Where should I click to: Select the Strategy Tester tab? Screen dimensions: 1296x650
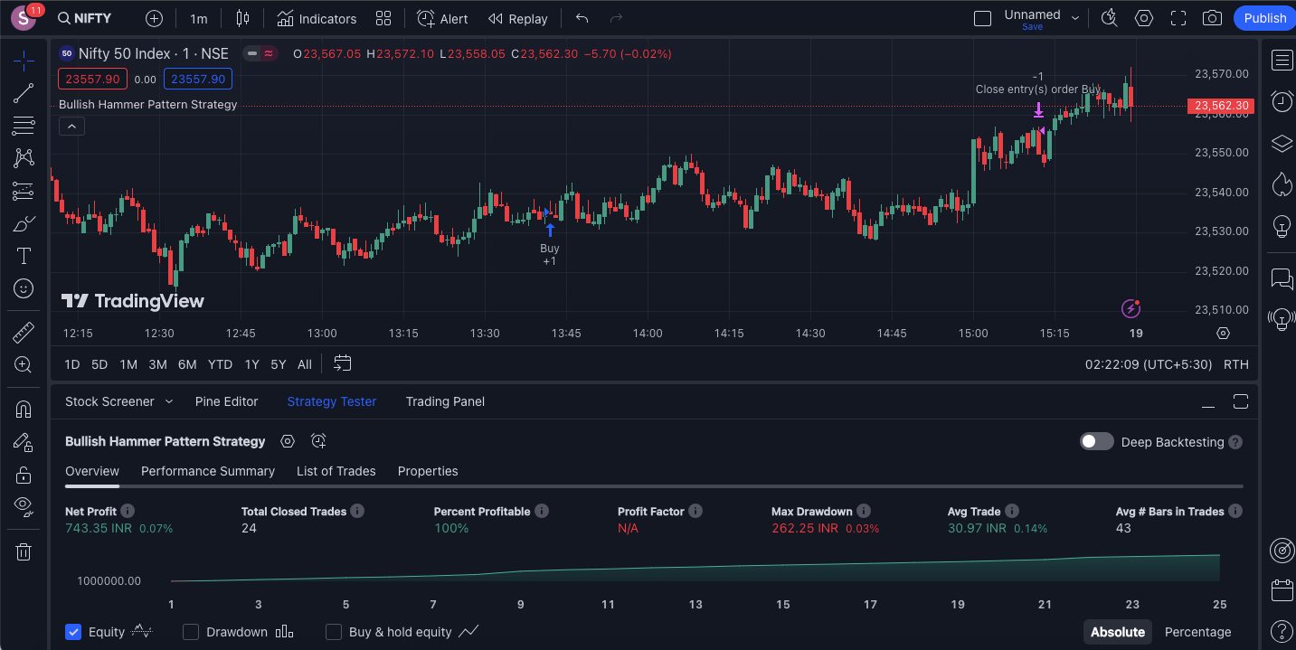point(332,401)
